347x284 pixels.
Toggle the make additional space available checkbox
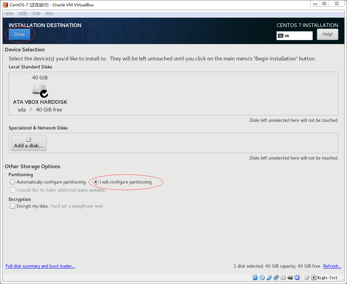pos(13,190)
